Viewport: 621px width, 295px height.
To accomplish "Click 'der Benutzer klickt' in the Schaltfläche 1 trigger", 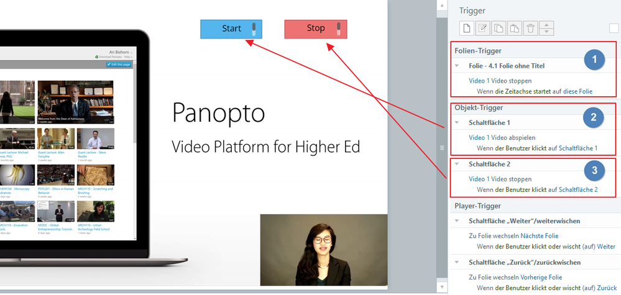I will (521, 148).
